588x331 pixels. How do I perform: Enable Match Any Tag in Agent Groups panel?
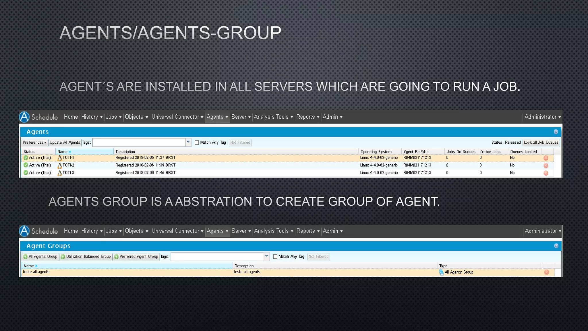point(275,257)
